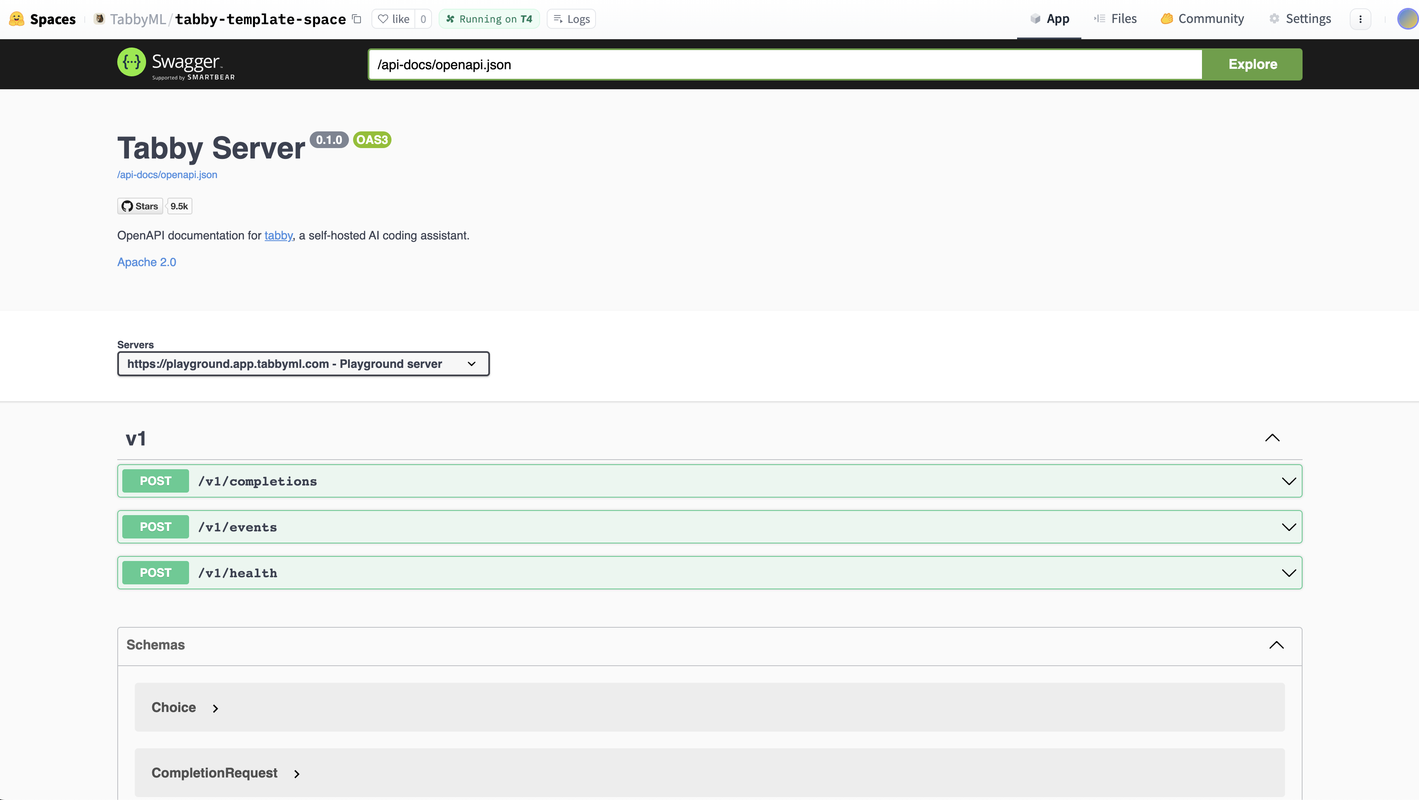Open the Apache 2.0 license link

pyautogui.click(x=146, y=262)
